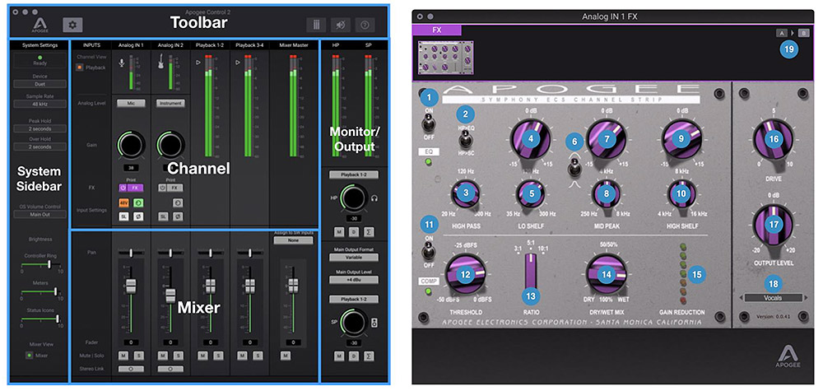
Task: Click the Mixer Master fader handle
Action: (x=292, y=286)
